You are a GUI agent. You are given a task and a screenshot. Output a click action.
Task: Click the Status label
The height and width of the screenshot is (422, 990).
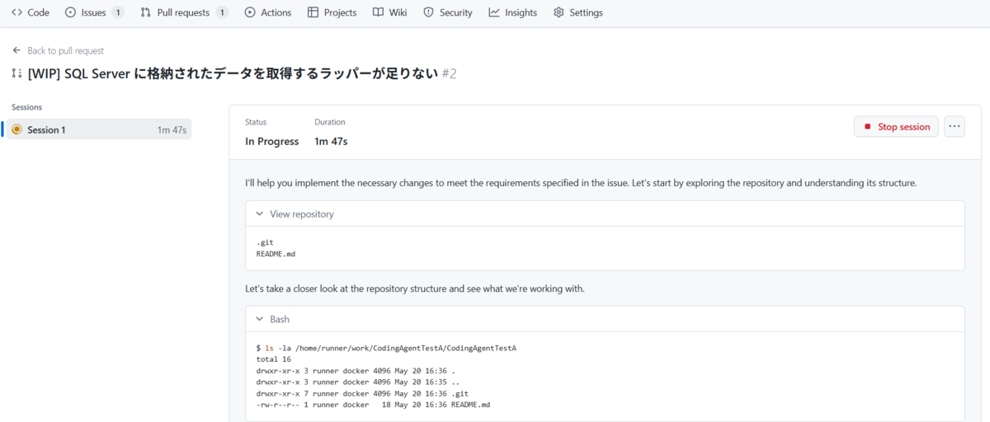(x=256, y=122)
